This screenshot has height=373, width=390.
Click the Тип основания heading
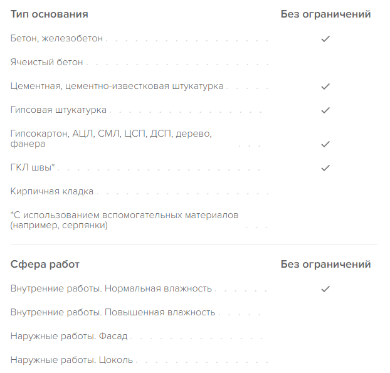click(50, 14)
